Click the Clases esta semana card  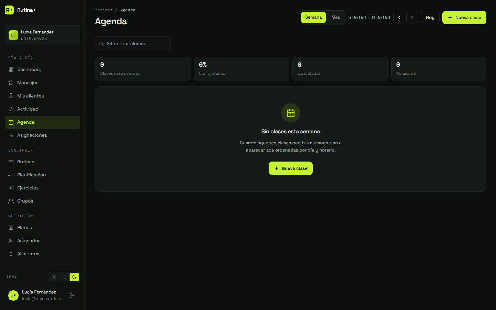(143, 69)
